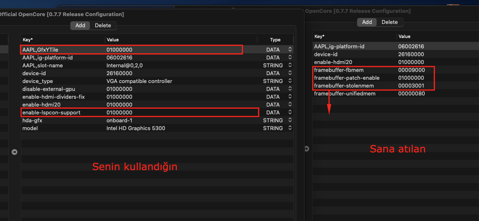Click Add in the right window

coord(367,22)
